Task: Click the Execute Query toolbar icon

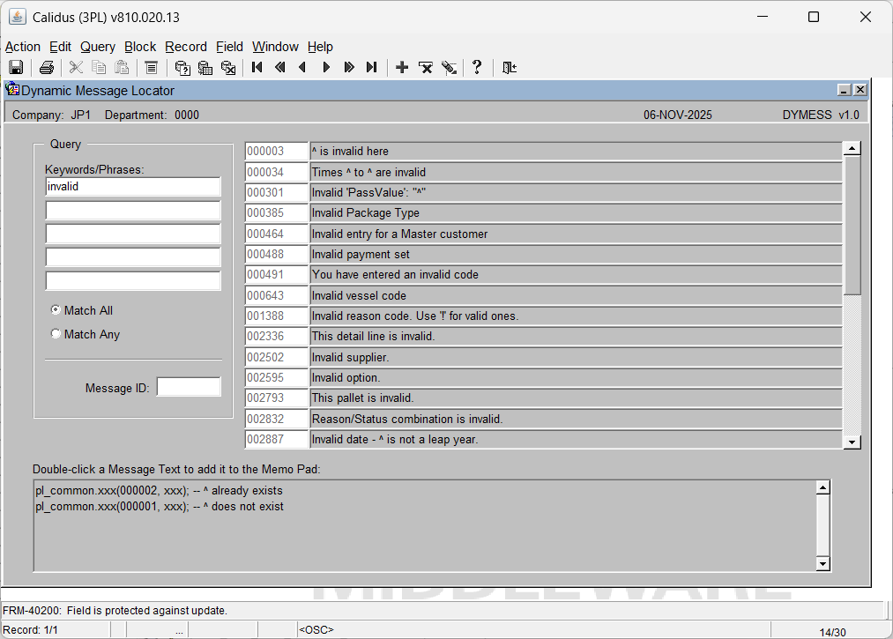Action: tap(205, 68)
